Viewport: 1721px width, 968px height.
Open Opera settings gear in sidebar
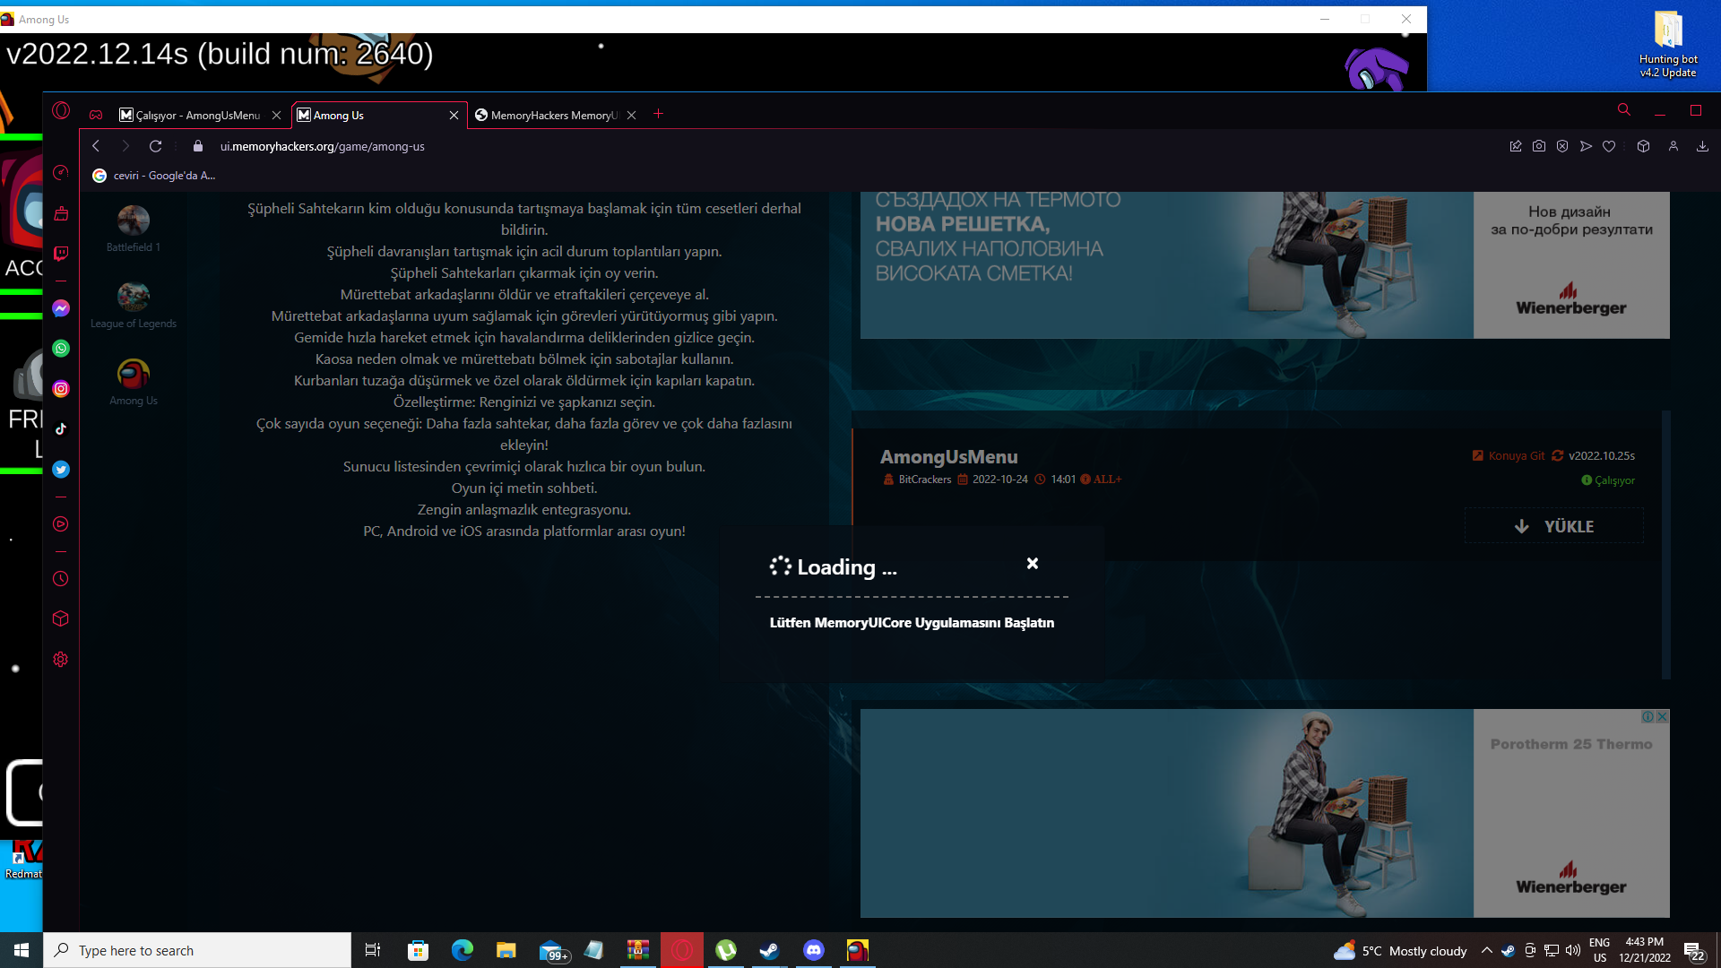61,660
